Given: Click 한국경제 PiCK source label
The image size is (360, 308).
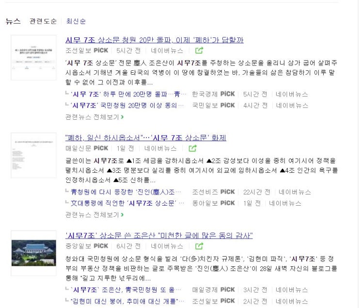Looking at the screenshot, I should point(214,94).
